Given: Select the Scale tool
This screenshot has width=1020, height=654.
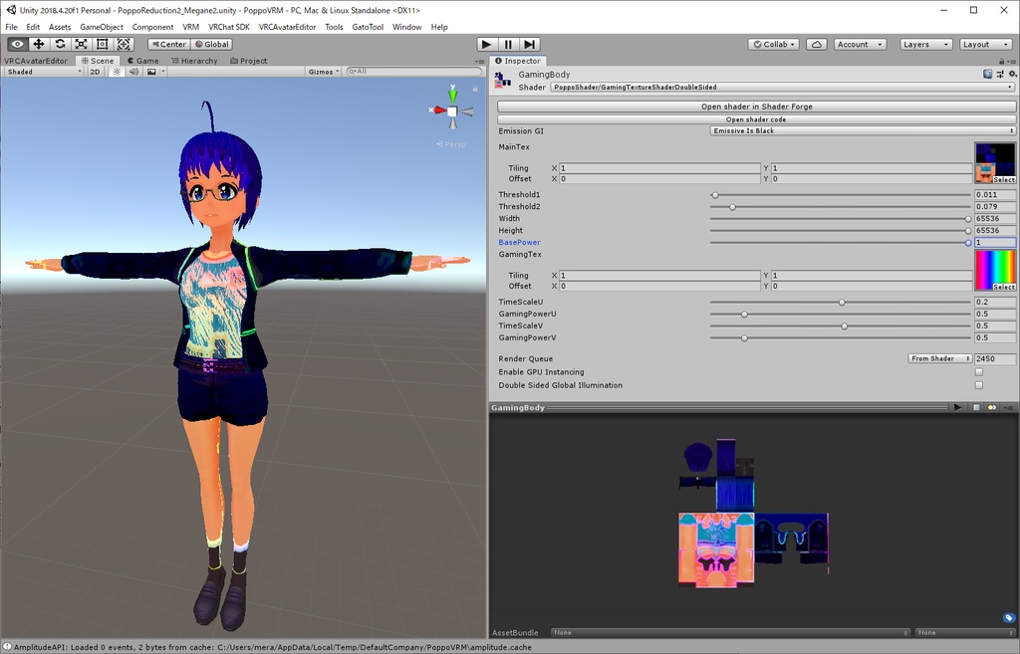Looking at the screenshot, I should click(82, 44).
